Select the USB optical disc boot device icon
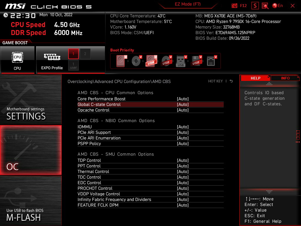 (x=166, y=61)
